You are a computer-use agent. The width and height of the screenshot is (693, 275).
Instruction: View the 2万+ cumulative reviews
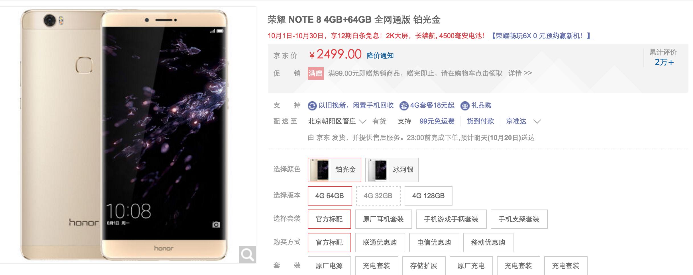tap(664, 62)
